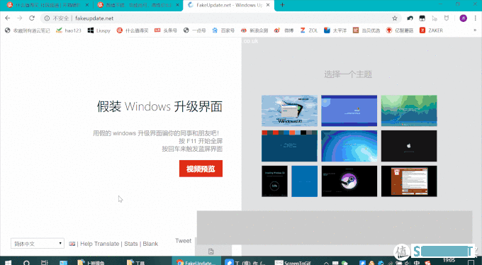Click the taskbar search circle icon
Image resolution: width=482 pixels, height=265 pixels.
[x=26, y=262]
